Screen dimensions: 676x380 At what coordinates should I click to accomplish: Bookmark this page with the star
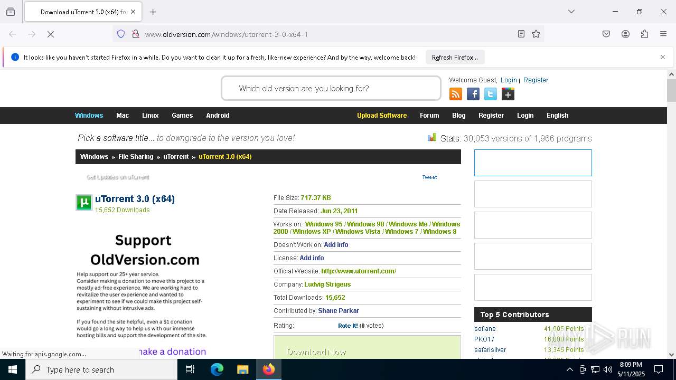click(x=536, y=34)
